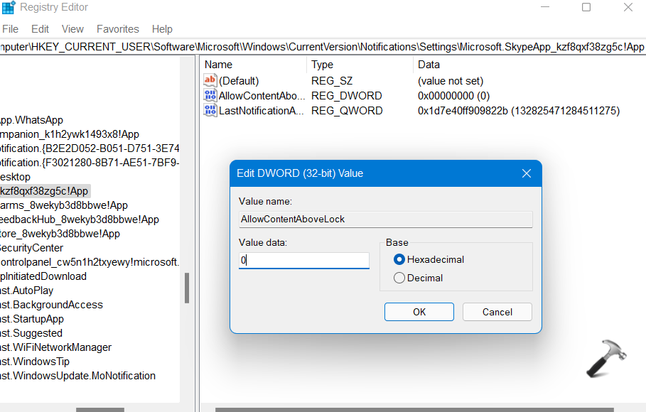Select the WhatsApp key in the tree

click(x=32, y=120)
